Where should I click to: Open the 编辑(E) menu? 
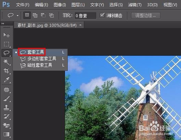pyautogui.click(x=41, y=5)
